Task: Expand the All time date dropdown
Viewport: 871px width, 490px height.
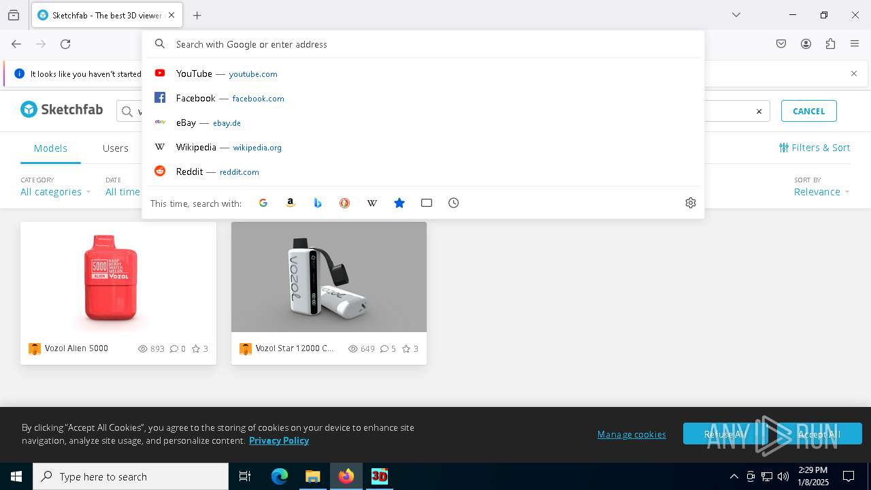Action: [x=123, y=192]
